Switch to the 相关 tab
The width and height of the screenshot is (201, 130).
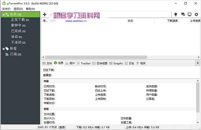[141, 63]
